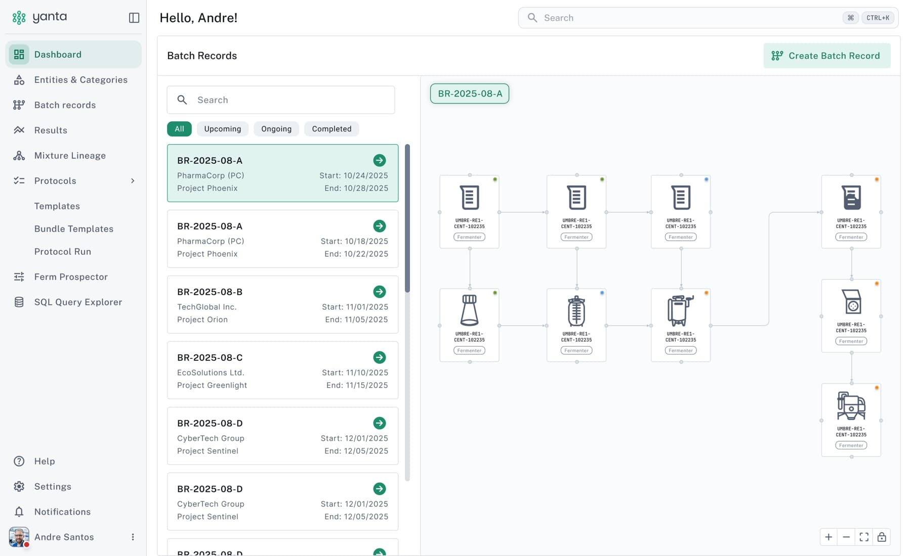Screen dimensions: 911x556
Task: Click the Ferm Prospector sliders icon
Action: (x=19, y=277)
